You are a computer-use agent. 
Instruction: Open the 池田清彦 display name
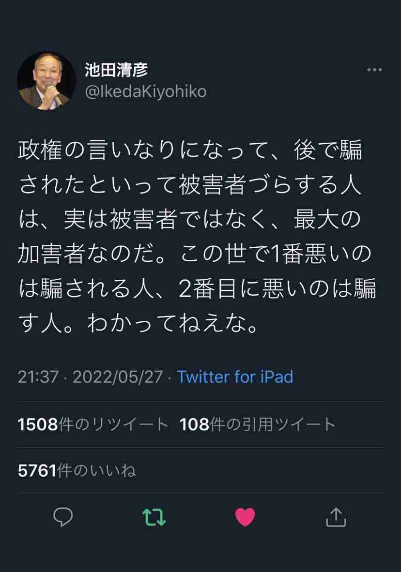[x=116, y=70]
